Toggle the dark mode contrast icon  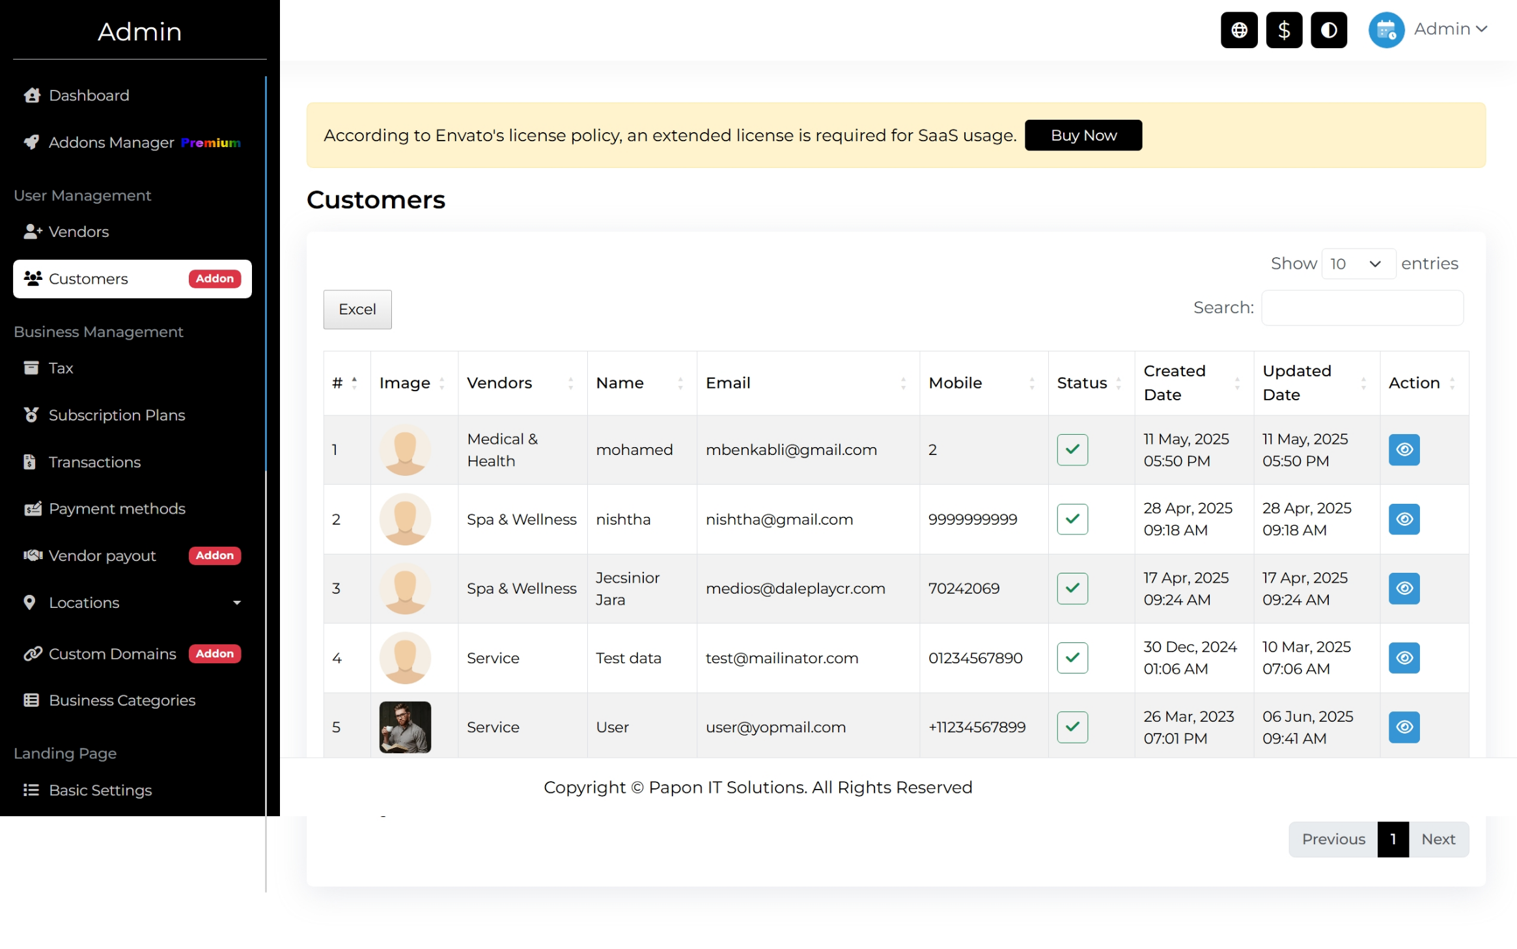1328,30
